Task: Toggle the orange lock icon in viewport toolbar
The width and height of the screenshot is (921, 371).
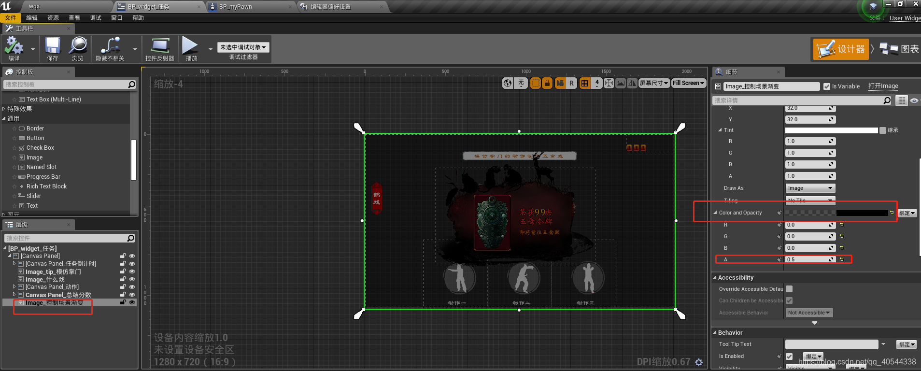Action: (547, 83)
